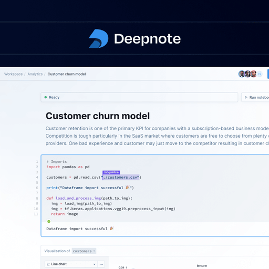The width and height of the screenshot is (269, 269).
Task: Click the Deepnote wordmark text
Action: (x=147, y=39)
